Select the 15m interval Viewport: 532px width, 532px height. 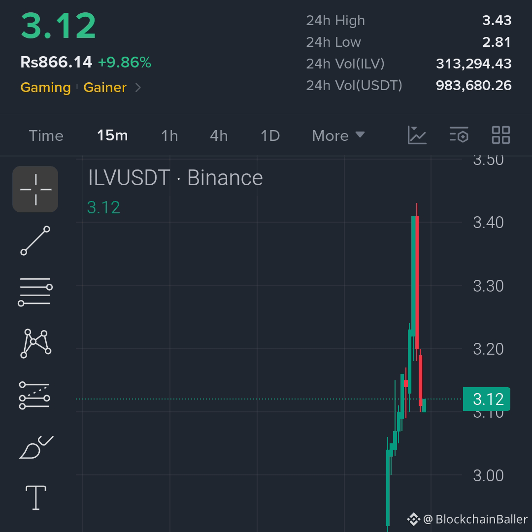pyautogui.click(x=112, y=135)
